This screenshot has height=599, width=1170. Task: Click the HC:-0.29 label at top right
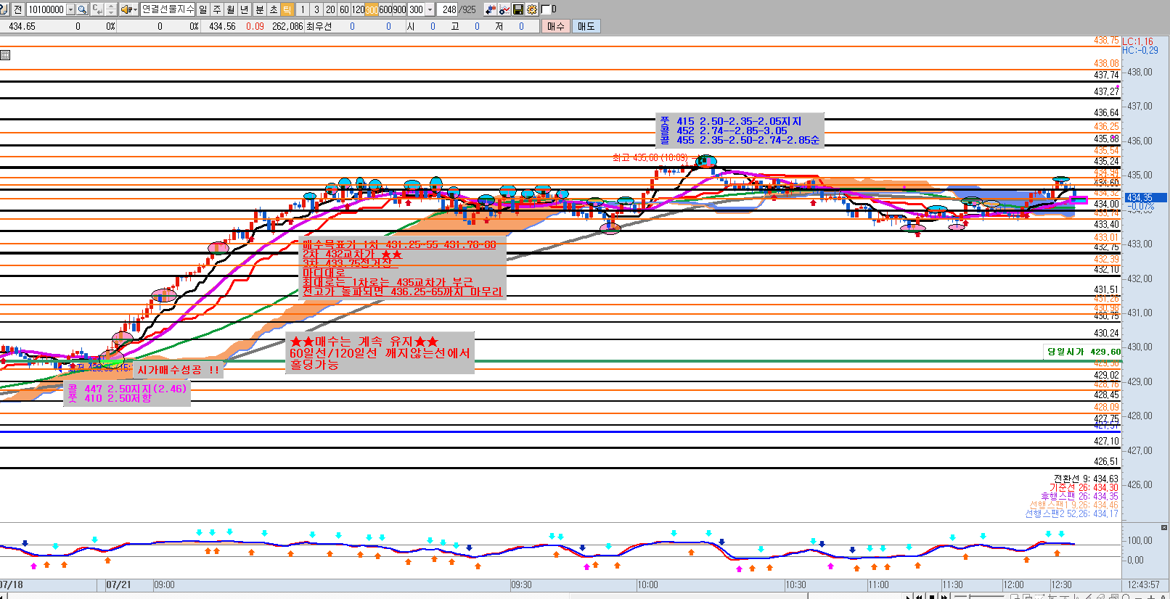tap(1140, 50)
